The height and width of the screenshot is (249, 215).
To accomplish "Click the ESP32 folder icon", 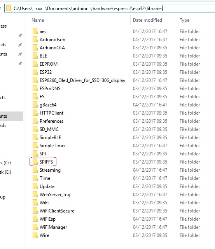I will pyautogui.click(x=35, y=72).
